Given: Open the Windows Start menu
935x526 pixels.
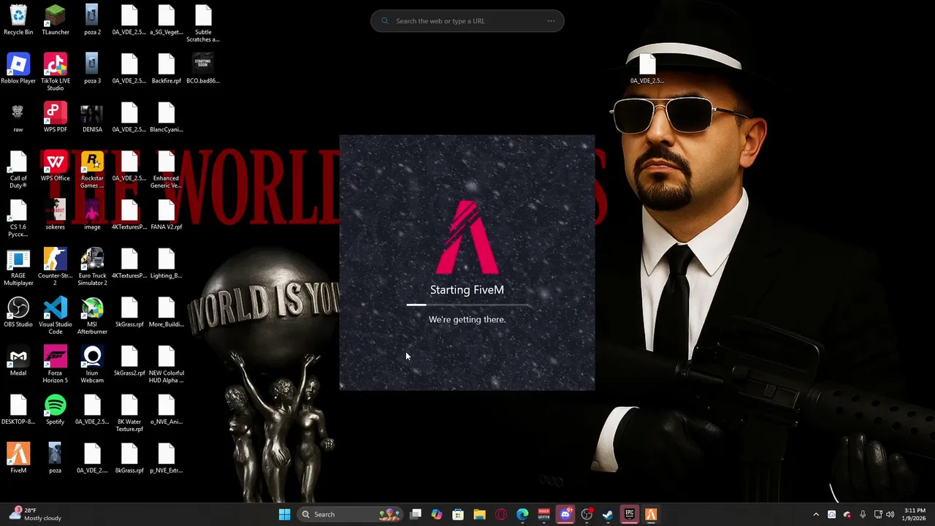Looking at the screenshot, I should (284, 514).
